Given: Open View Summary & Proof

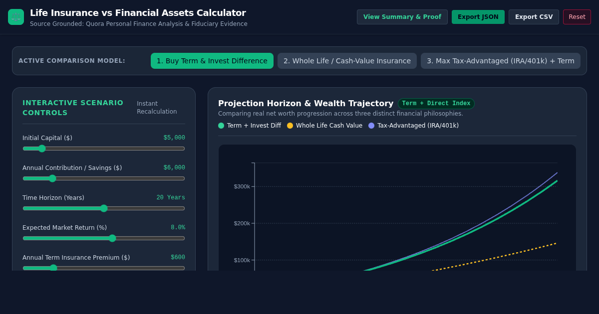Looking at the screenshot, I should pos(402,17).
